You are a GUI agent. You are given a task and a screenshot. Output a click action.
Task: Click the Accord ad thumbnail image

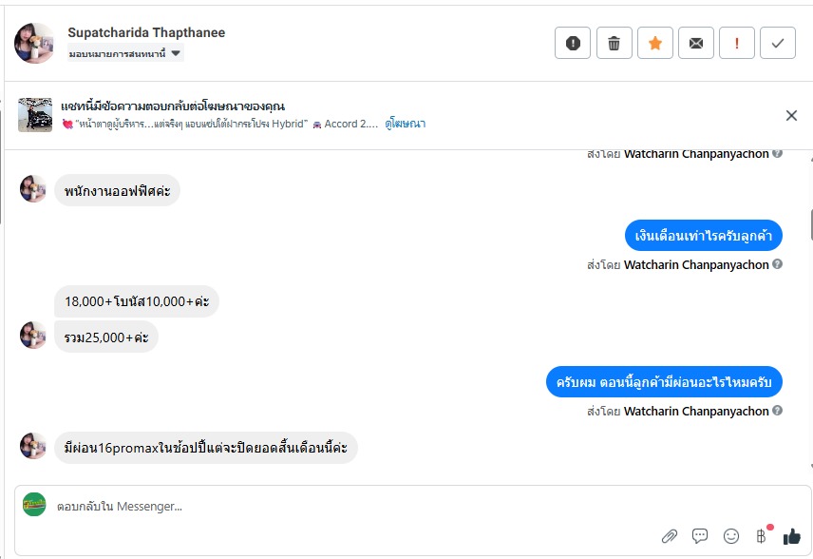coord(35,115)
